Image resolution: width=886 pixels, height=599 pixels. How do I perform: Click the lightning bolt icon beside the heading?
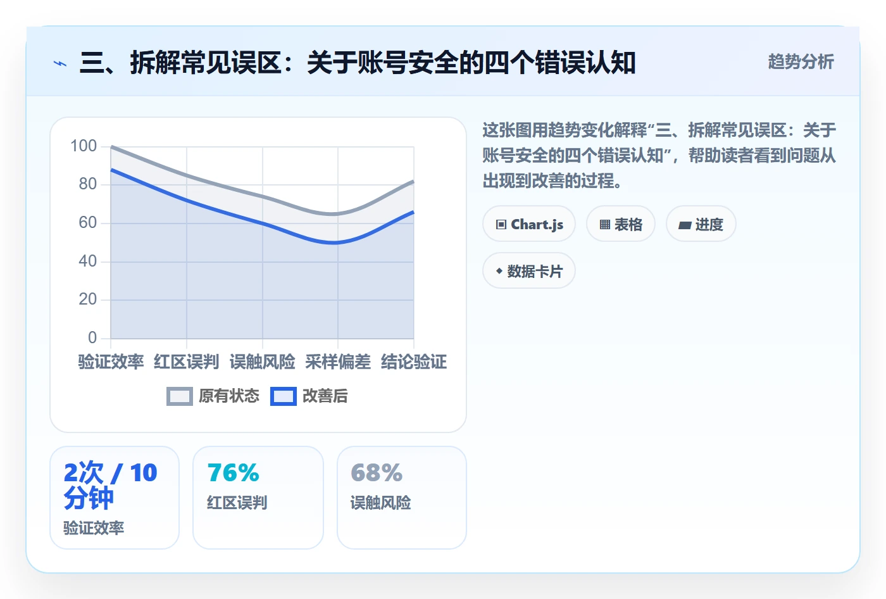60,63
